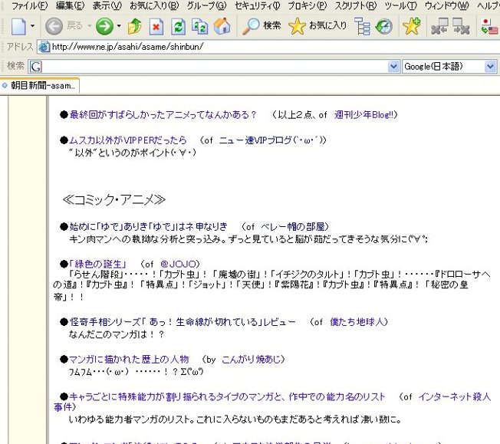Image resolution: width=500 pixels, height=444 pixels.
Task: Click the new blank page icon
Action: coord(18,26)
